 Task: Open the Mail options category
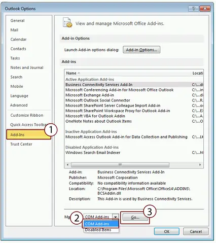14,30
